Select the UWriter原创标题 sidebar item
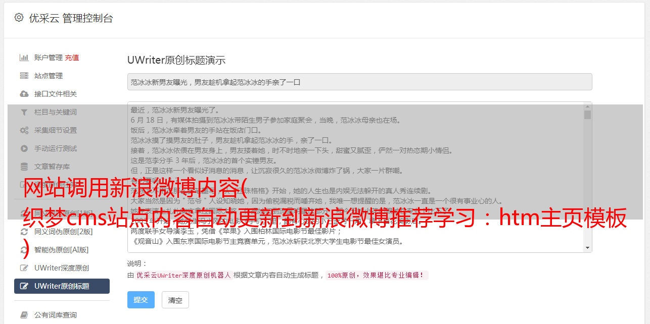This screenshot has width=650, height=324. [62, 286]
